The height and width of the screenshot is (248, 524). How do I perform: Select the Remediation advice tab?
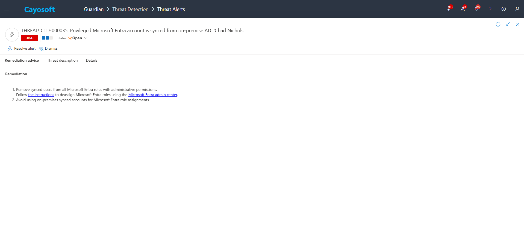(22, 60)
